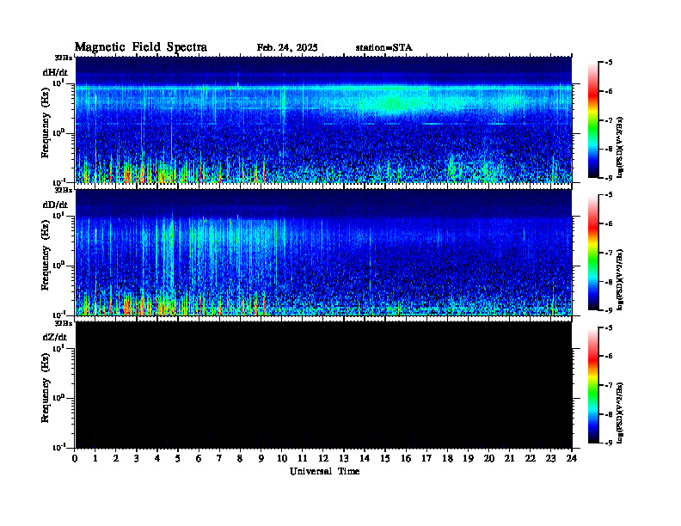
Task: Click the dD/dt spectrogram plot
Action: (323, 253)
